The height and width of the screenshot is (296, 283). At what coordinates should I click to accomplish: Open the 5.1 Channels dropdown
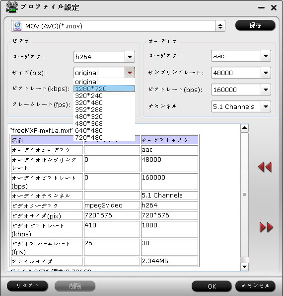266,106
